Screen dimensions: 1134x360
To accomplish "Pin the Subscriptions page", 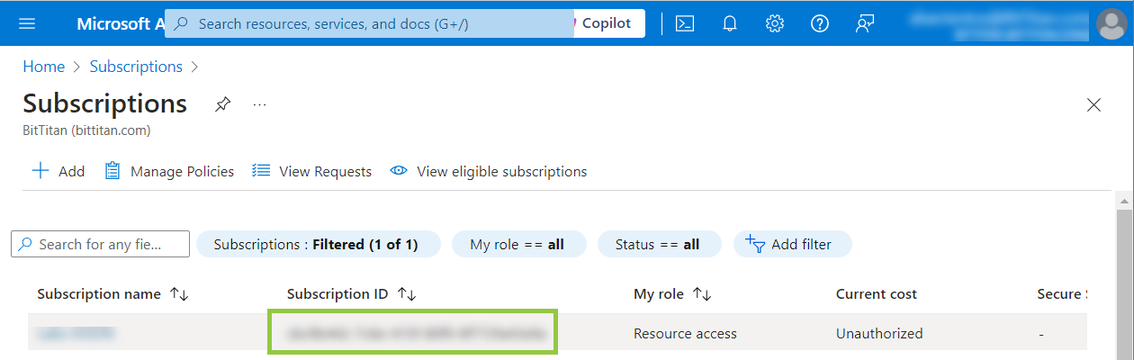I will coord(222,104).
